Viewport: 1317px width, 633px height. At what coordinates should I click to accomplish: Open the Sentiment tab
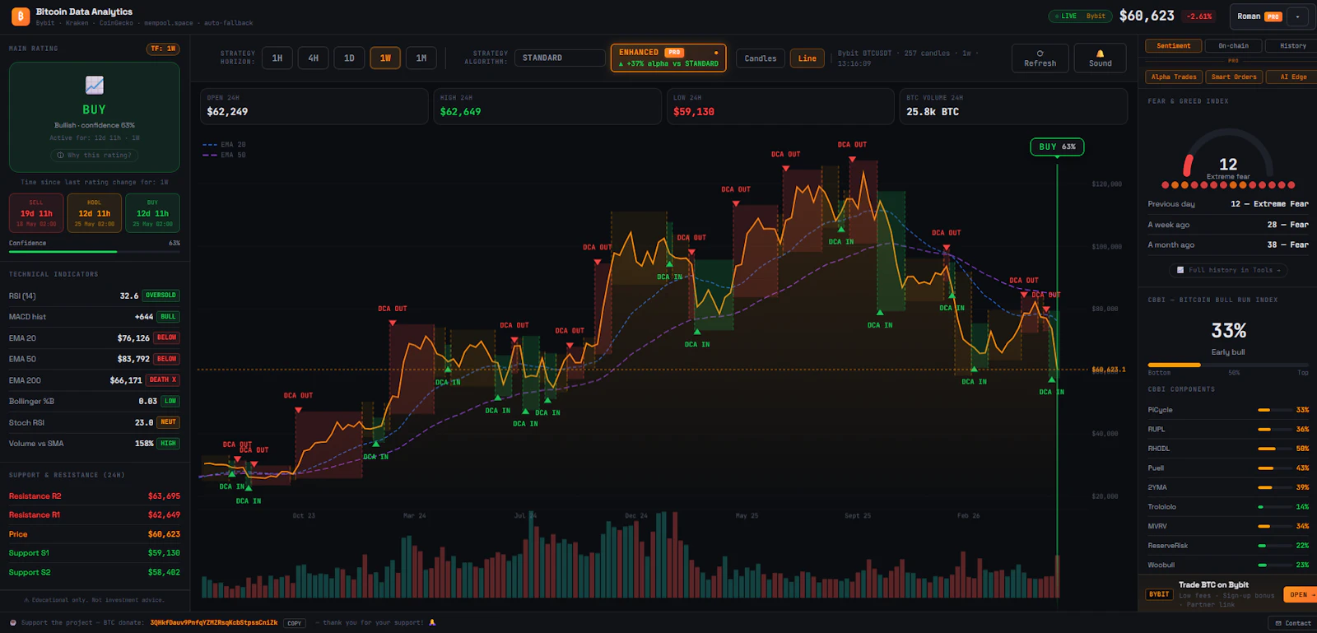pos(1174,46)
